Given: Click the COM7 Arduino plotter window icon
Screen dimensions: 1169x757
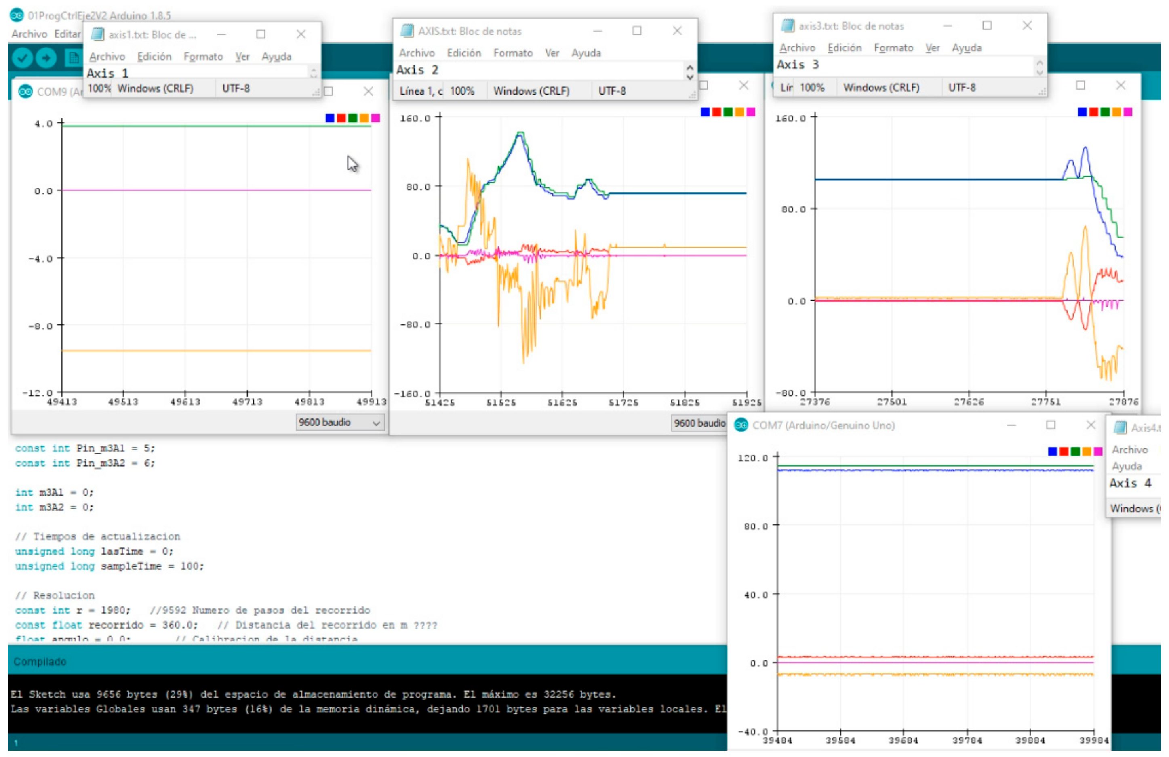Looking at the screenshot, I should click(741, 425).
